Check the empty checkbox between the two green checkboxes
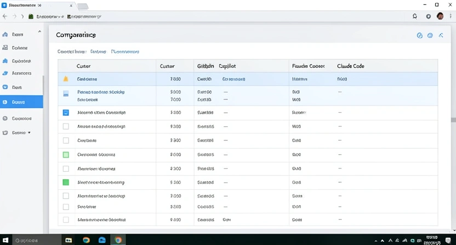456x245 pixels. (x=66, y=168)
